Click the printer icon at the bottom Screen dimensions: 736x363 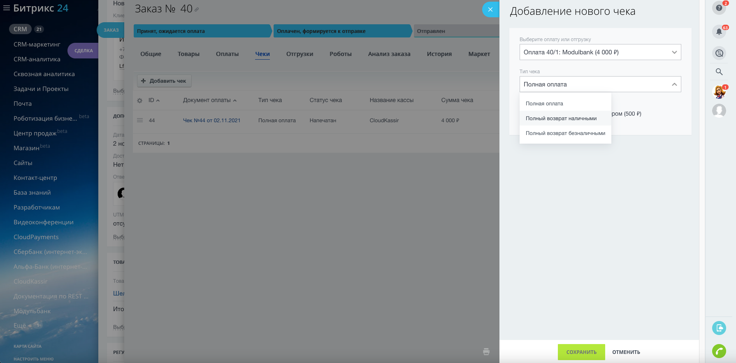[x=486, y=351]
